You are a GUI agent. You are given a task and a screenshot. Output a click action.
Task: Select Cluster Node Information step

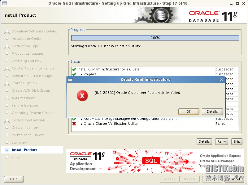tap(33, 68)
